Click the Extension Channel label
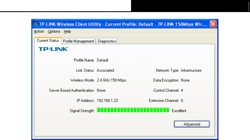 [x=164, y=101]
